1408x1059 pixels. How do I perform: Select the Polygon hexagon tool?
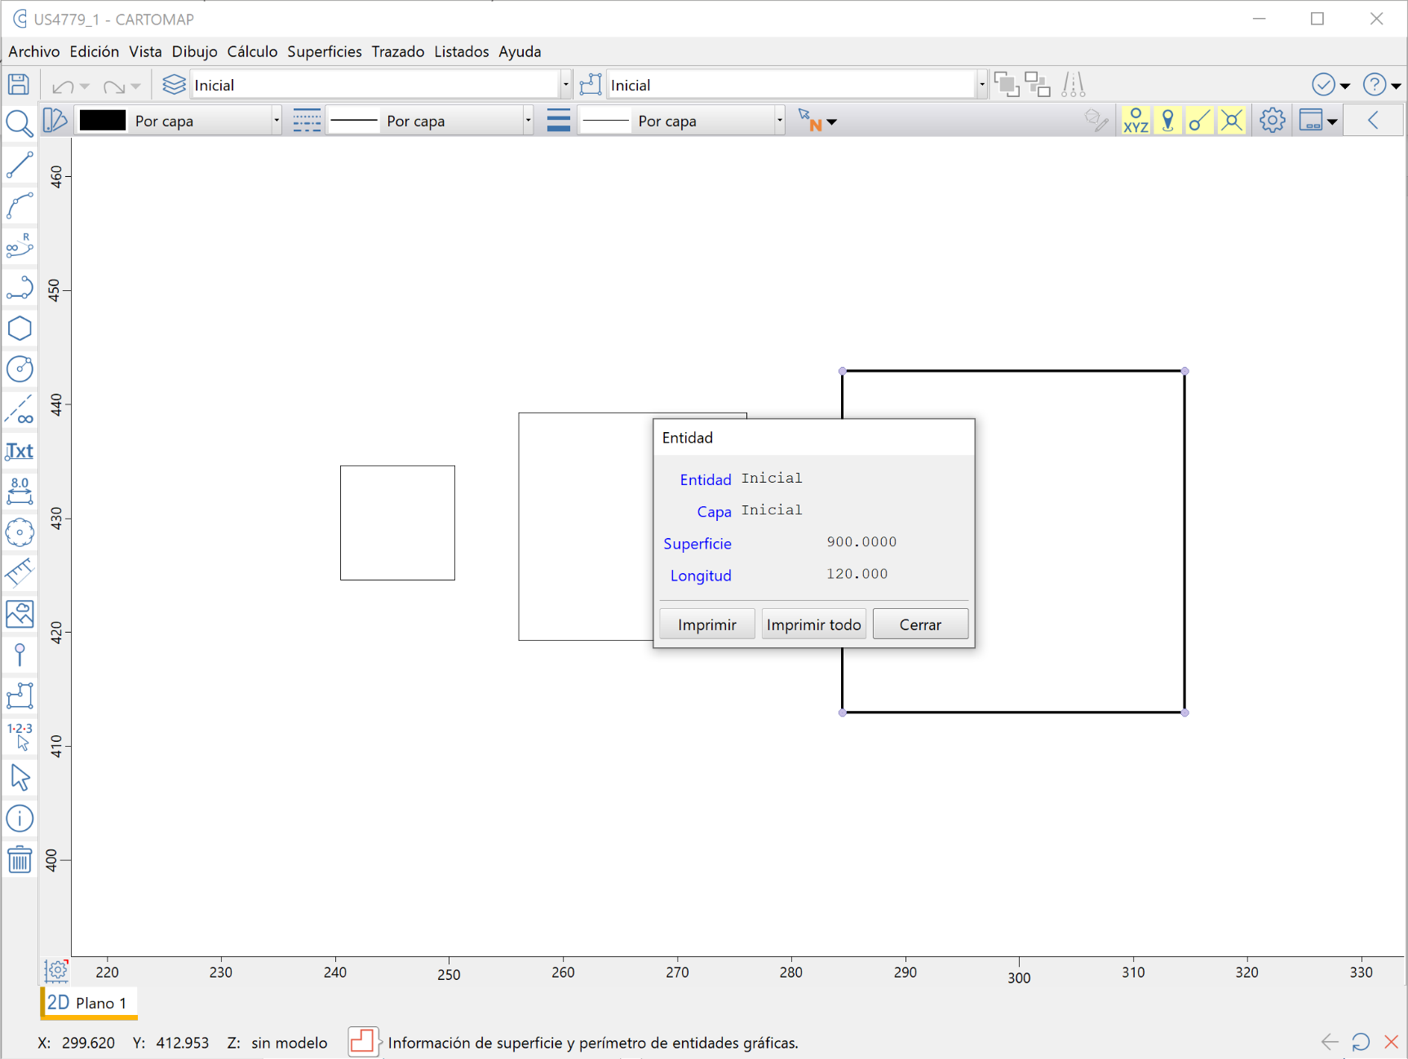(x=20, y=328)
